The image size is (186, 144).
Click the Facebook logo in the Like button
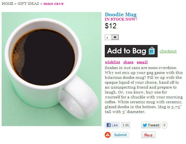point(109,125)
